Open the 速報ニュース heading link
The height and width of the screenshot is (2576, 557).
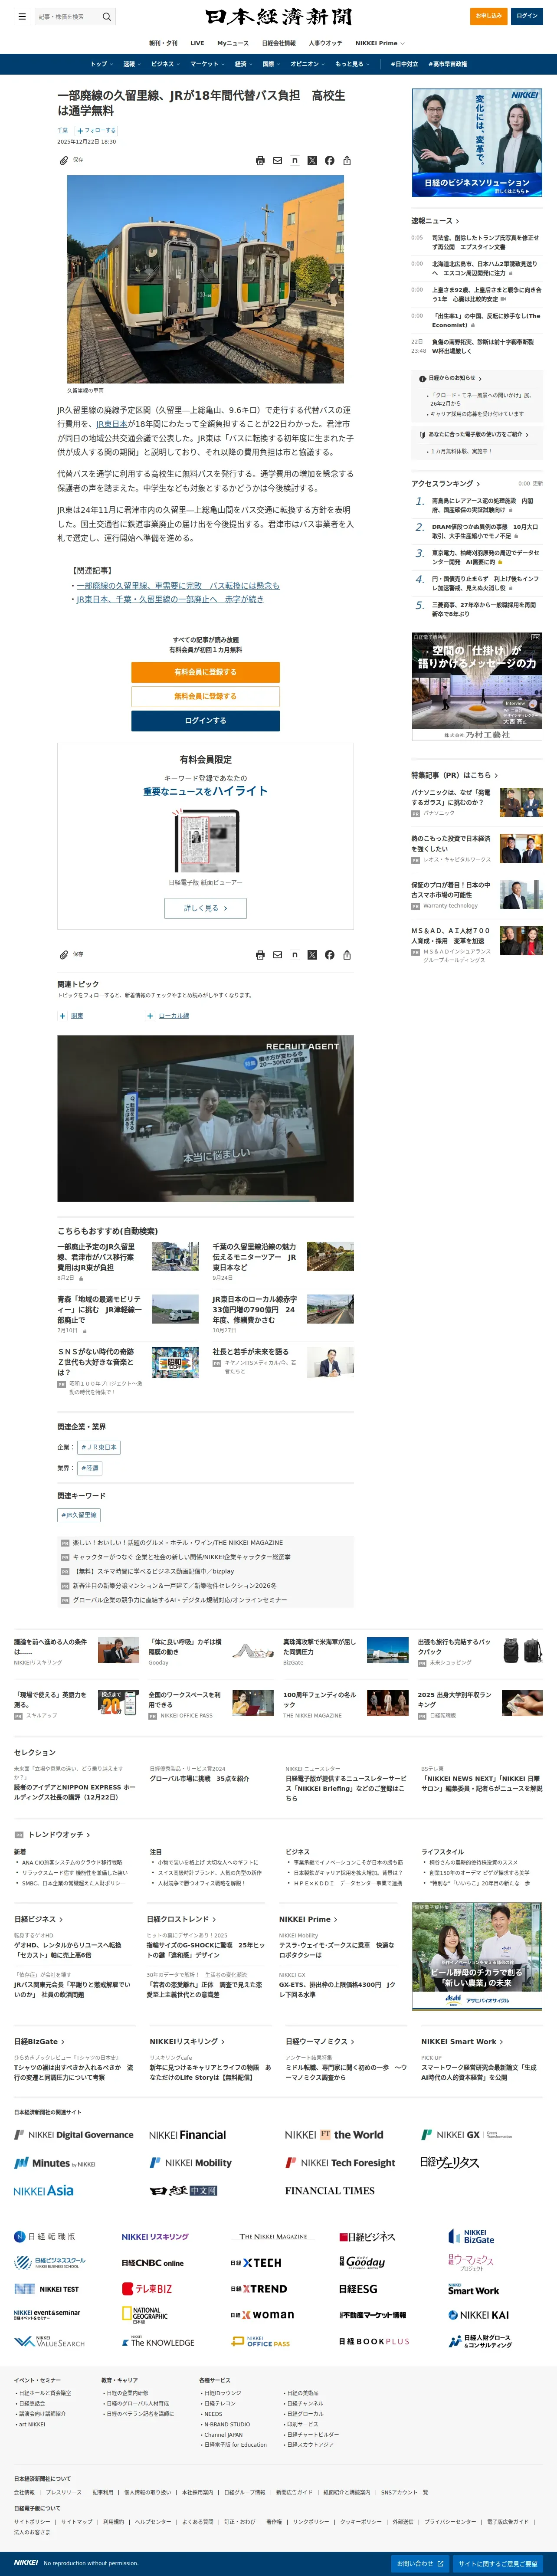point(435,221)
